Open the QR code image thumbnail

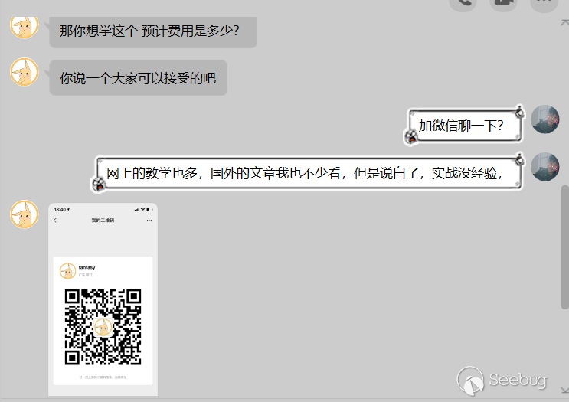tap(103, 299)
